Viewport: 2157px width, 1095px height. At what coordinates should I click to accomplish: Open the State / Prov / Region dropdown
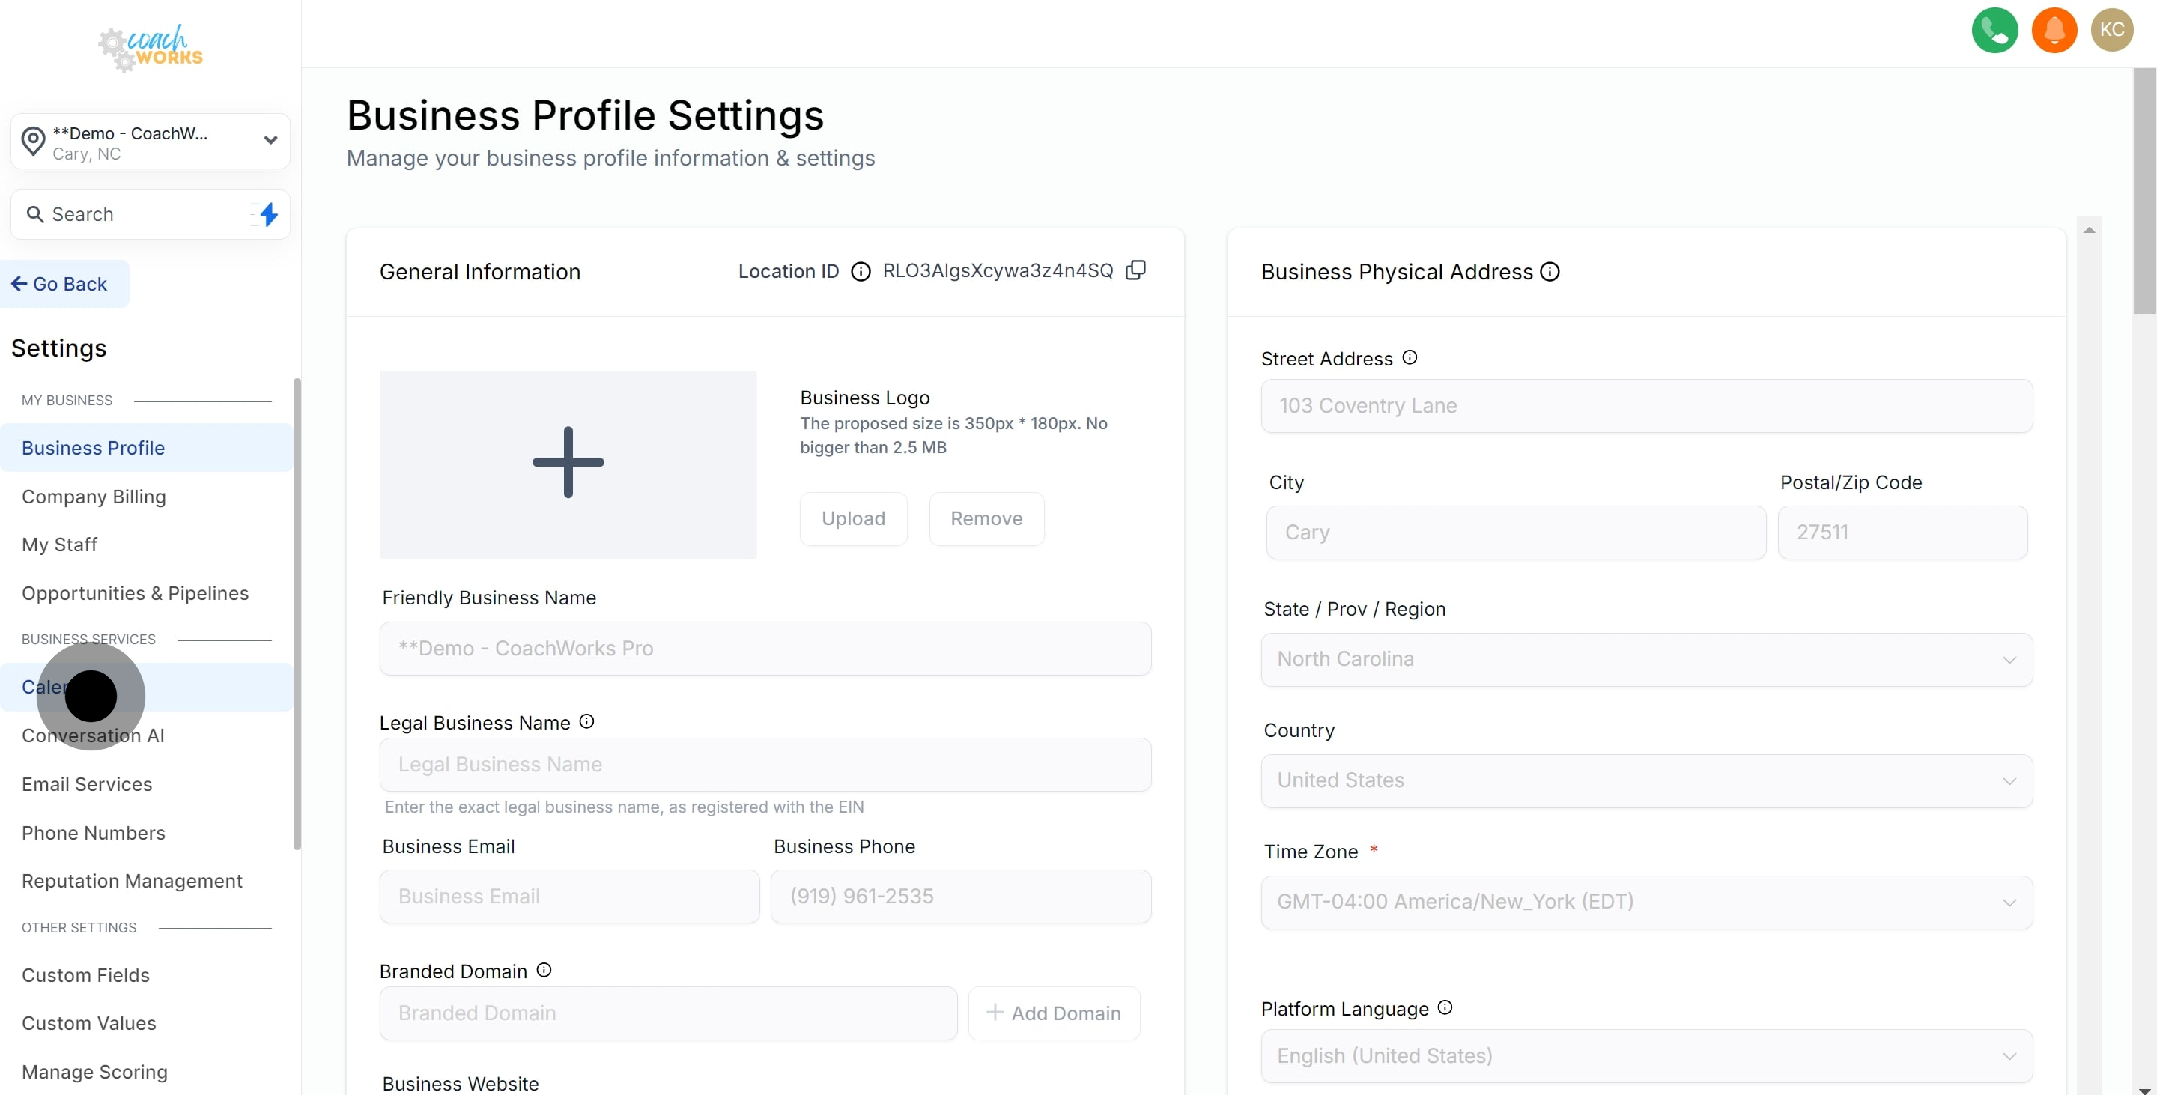(x=1646, y=660)
